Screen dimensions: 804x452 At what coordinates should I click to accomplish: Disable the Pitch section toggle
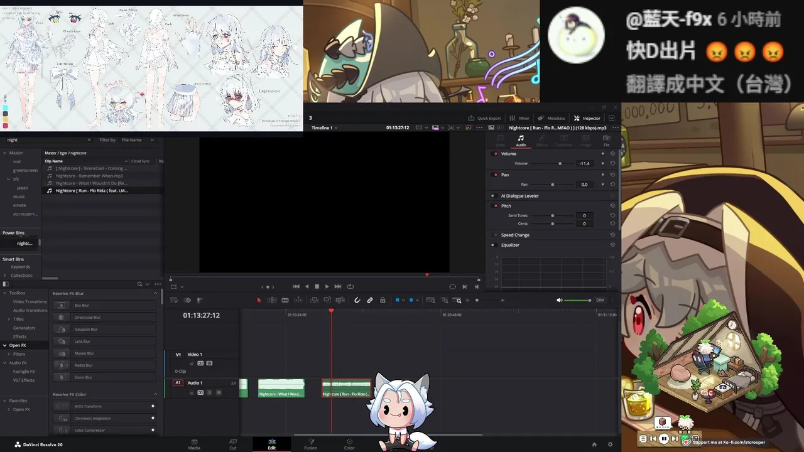click(x=496, y=206)
